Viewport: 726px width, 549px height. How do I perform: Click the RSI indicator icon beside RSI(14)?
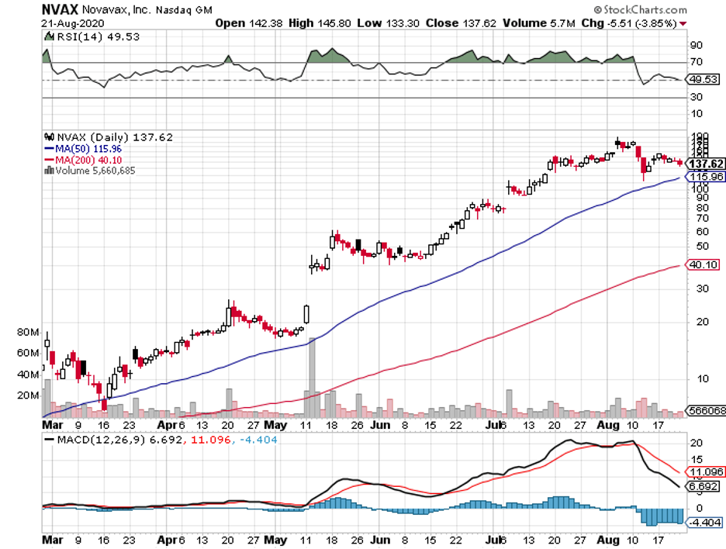point(49,36)
